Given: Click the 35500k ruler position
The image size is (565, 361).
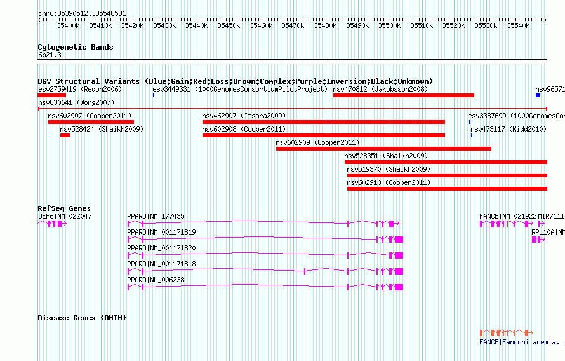Looking at the screenshot, I should pyautogui.click(x=390, y=25).
